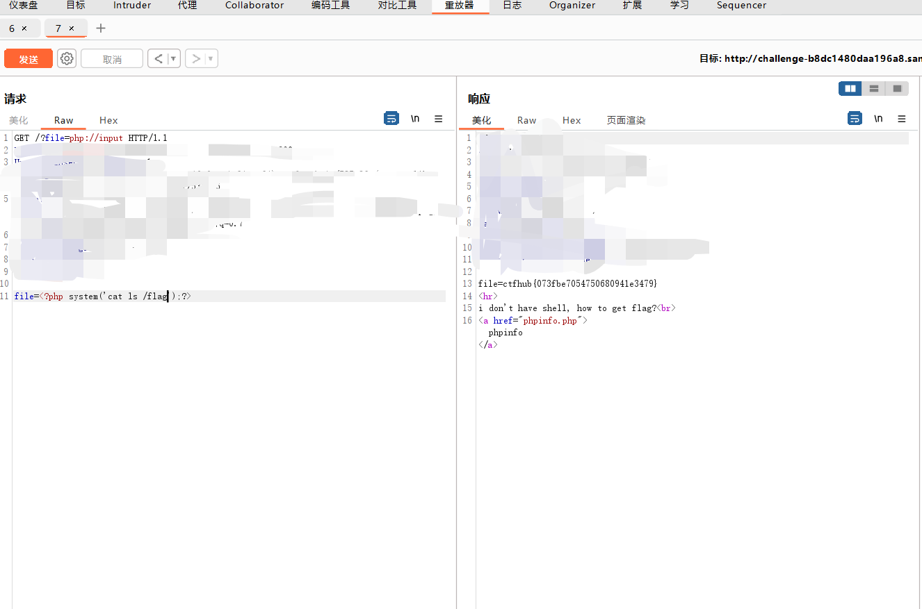
Task: Click the closing </a> tag in response
Action: [x=488, y=344]
